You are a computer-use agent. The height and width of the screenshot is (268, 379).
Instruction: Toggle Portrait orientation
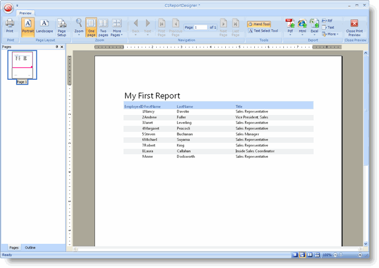28,26
